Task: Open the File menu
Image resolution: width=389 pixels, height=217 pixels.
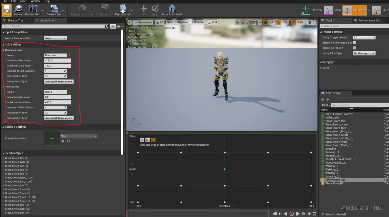Action: (x=5, y=1)
